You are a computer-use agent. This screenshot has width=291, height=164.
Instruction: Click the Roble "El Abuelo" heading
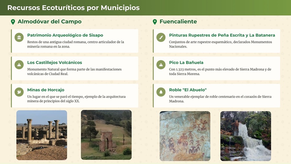pos(188,90)
